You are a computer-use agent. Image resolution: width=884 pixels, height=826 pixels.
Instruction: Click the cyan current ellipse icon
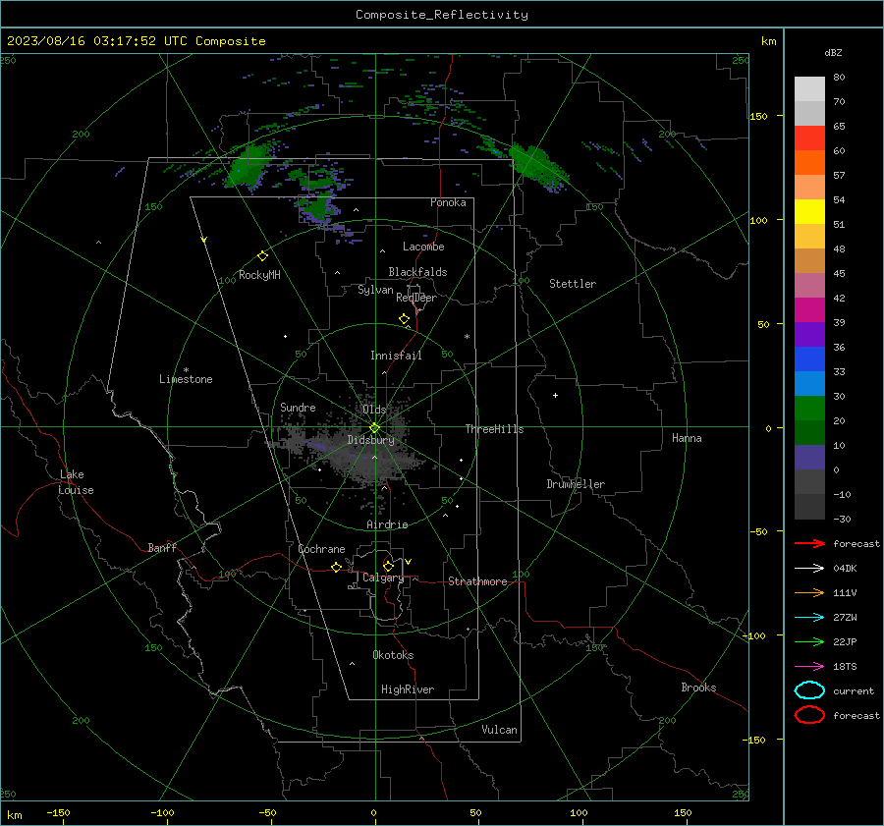click(x=809, y=690)
